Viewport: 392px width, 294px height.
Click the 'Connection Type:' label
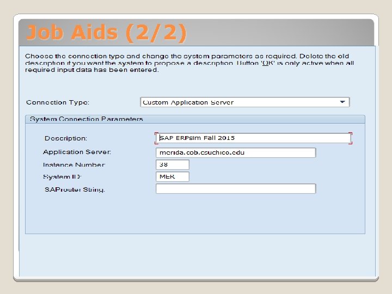tap(58, 102)
